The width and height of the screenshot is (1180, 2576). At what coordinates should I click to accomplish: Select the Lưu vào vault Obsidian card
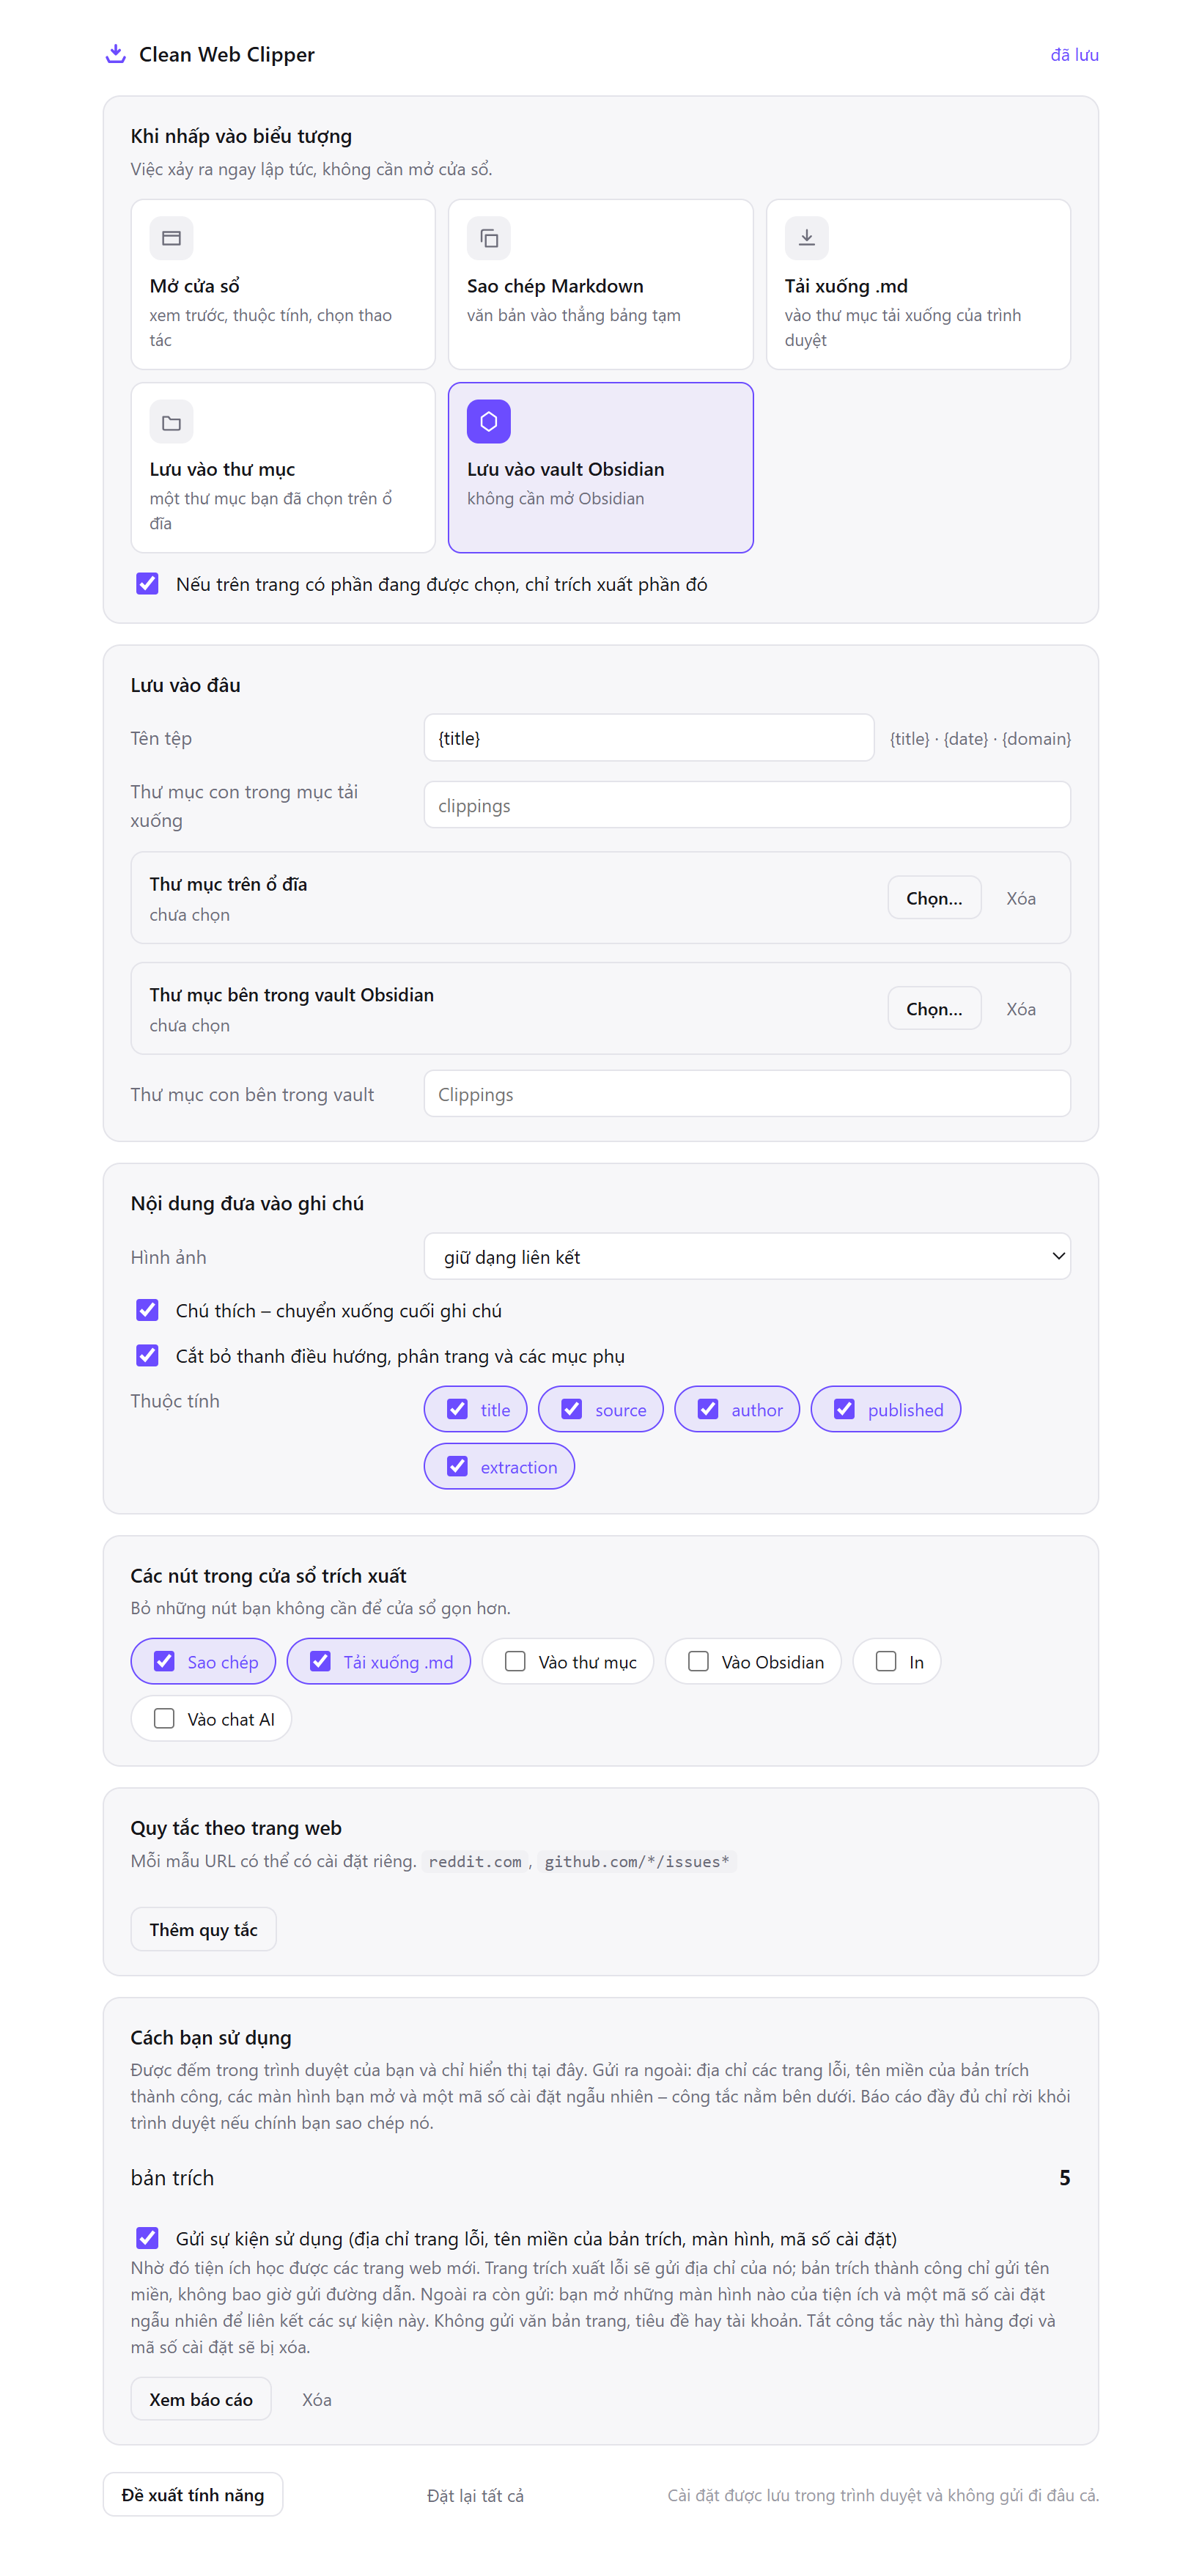coord(600,467)
